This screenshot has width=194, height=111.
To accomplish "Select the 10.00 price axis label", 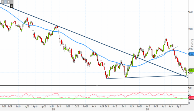I will pos(191,73).
